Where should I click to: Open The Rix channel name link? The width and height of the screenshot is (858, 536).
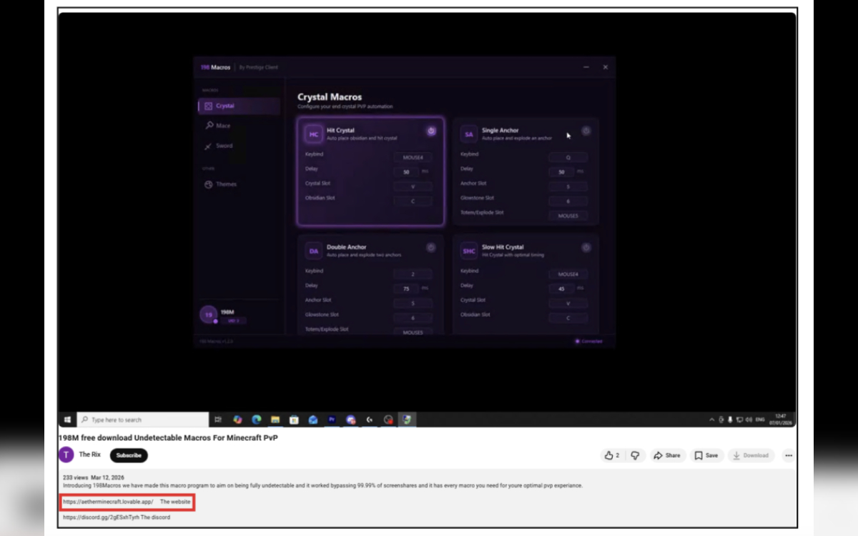89,455
